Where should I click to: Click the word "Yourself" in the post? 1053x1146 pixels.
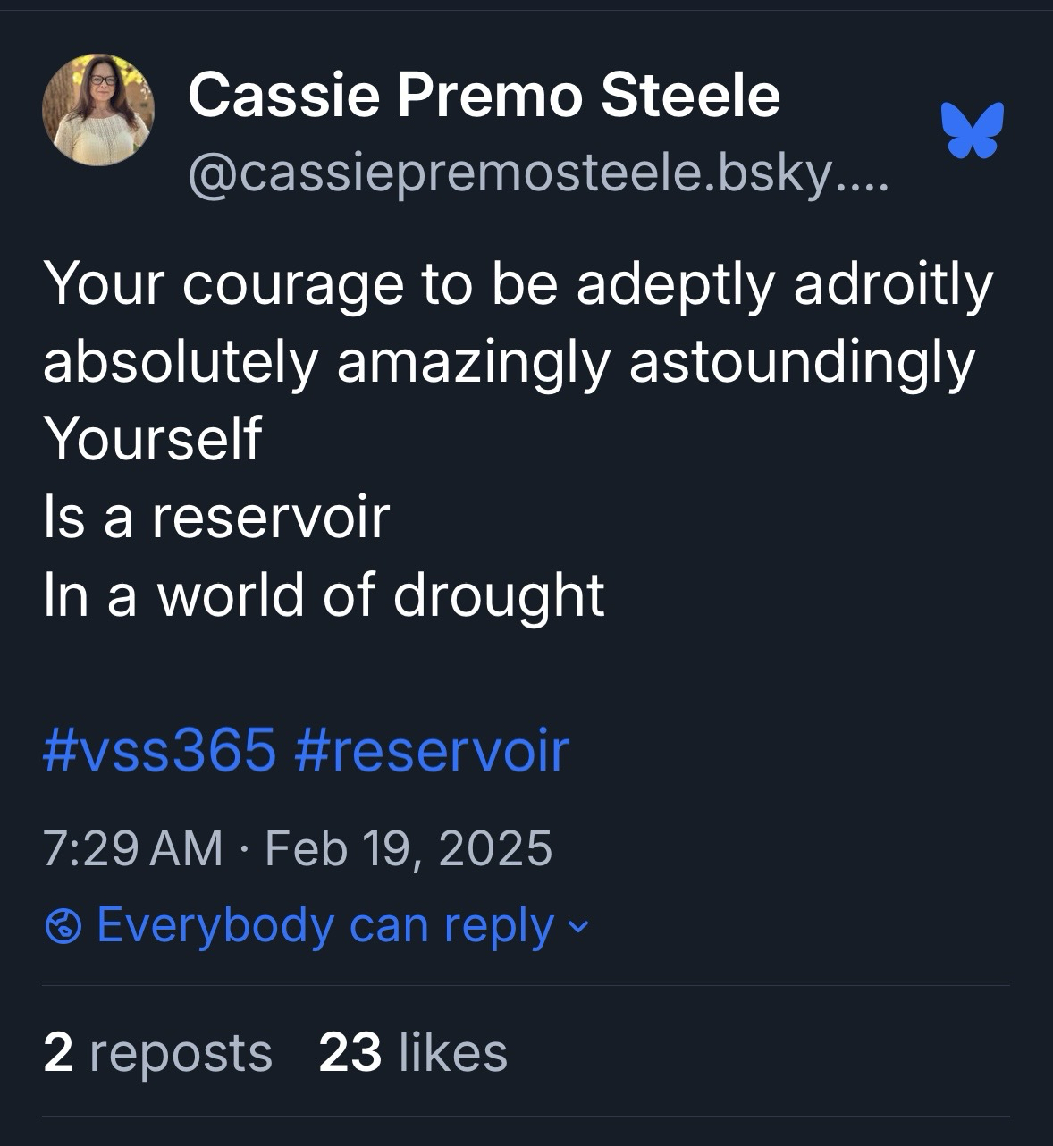click(152, 438)
